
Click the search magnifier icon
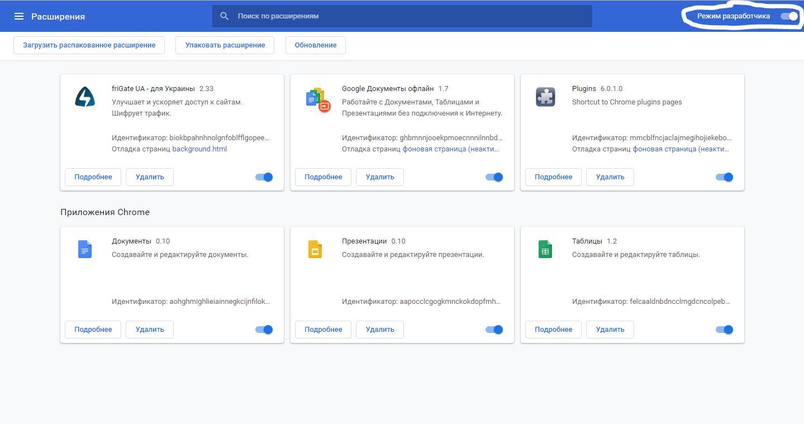click(225, 16)
